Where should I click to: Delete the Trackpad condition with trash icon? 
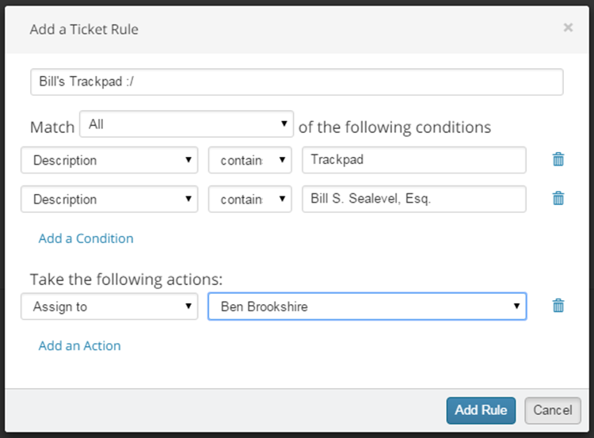point(558,159)
